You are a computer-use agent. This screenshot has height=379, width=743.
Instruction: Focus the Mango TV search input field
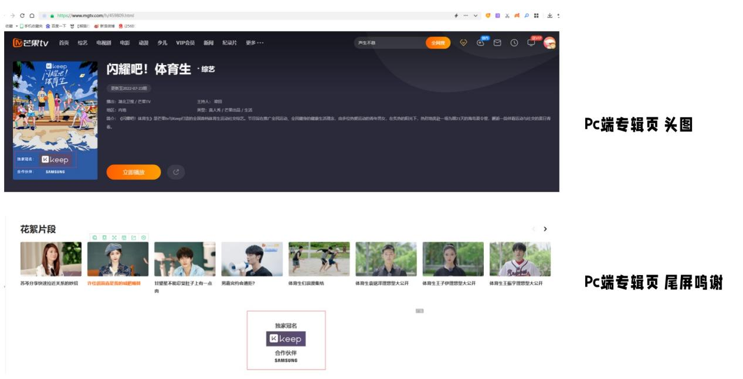(389, 43)
